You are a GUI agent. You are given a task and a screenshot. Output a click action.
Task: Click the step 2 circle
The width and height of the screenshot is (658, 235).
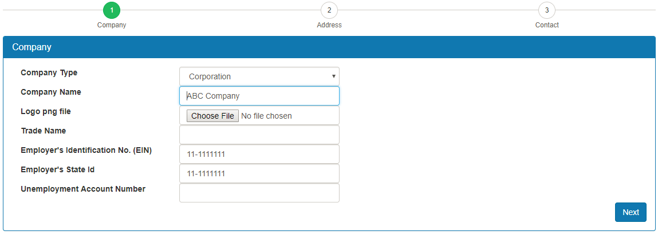tap(329, 10)
